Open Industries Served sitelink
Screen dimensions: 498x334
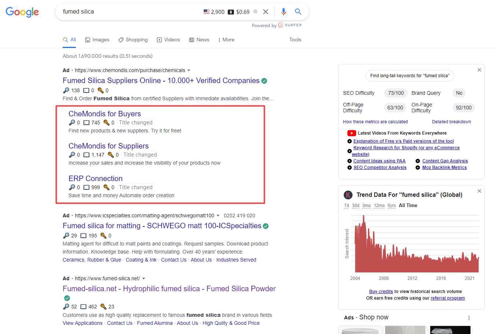[236, 260]
